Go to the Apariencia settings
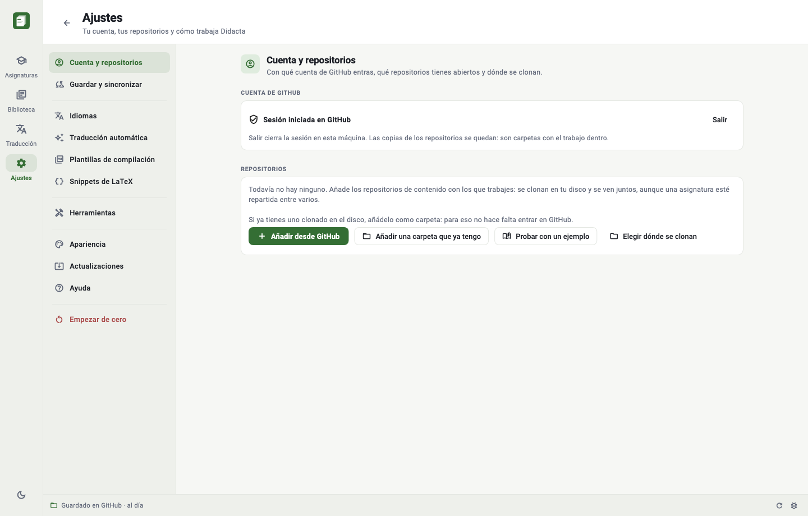 tap(109, 244)
